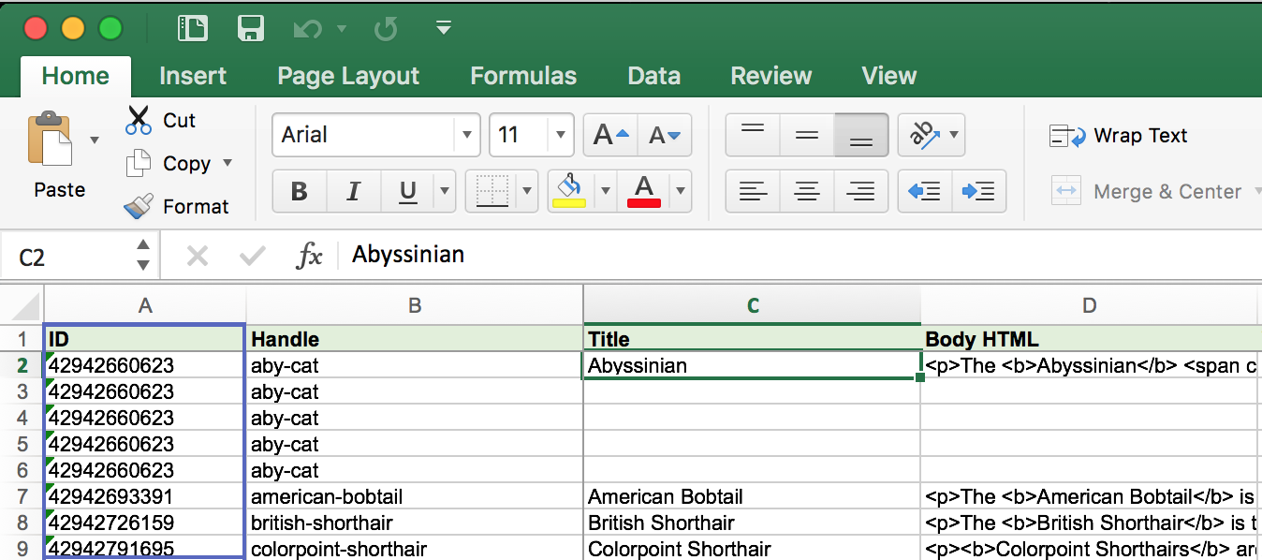Viewport: 1262px width, 560px height.
Task: Click the Save floppy disk icon
Action: (250, 28)
